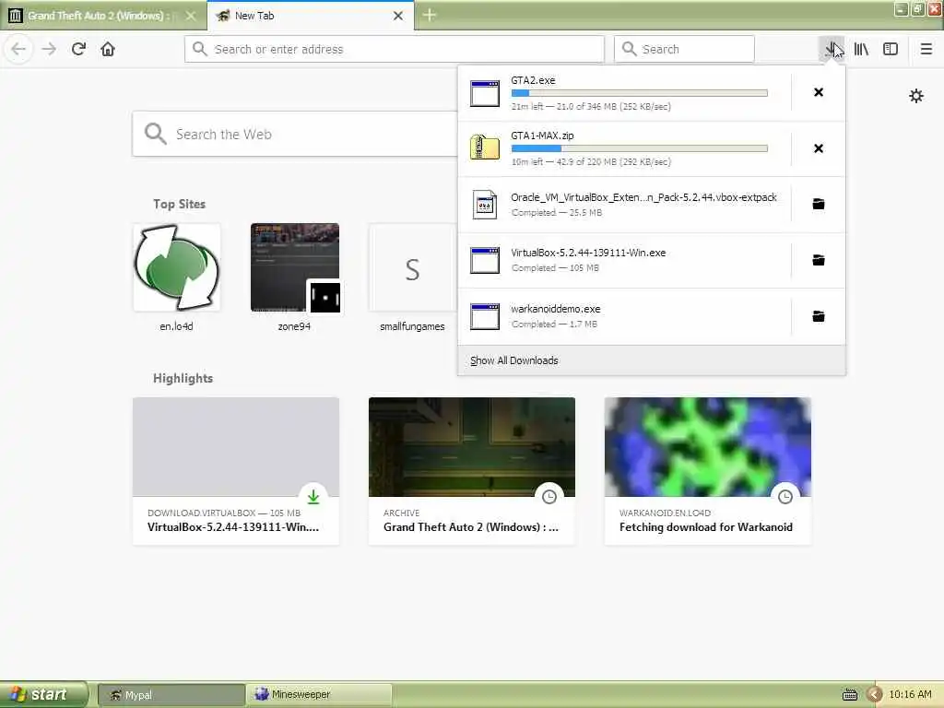
Task: Click the Highlights heading
Action: coord(183,378)
